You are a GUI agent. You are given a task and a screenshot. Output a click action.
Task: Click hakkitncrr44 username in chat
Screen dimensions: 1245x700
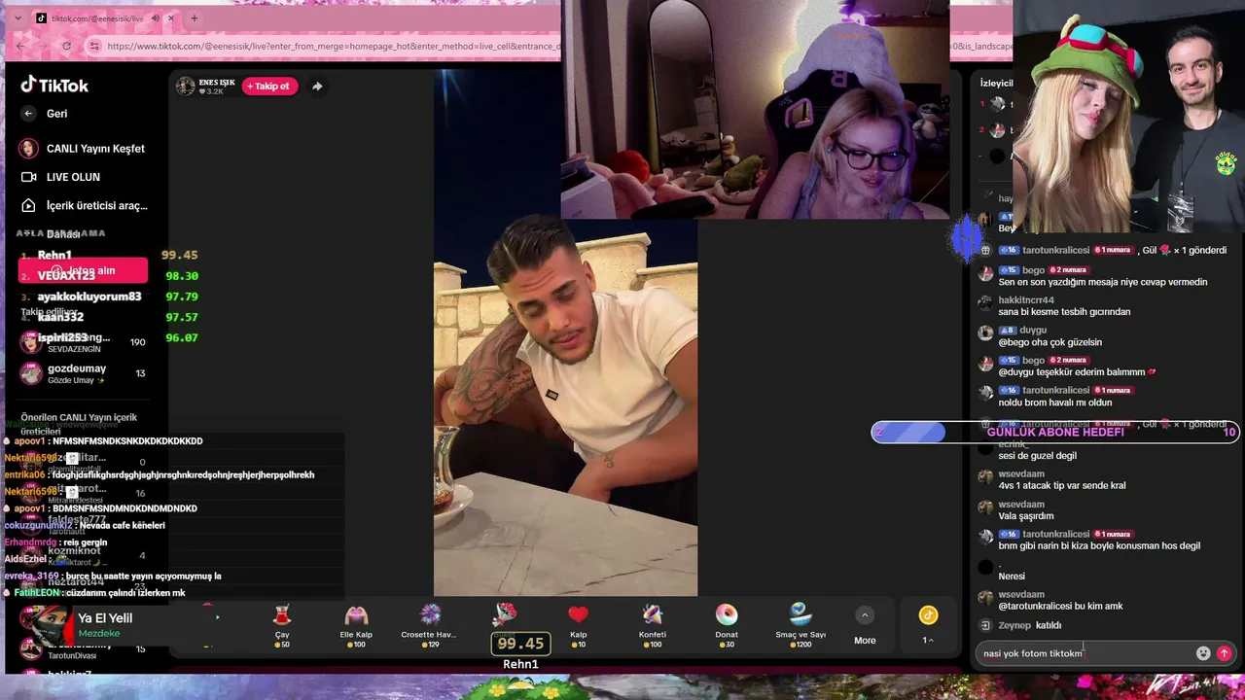(x=1026, y=300)
